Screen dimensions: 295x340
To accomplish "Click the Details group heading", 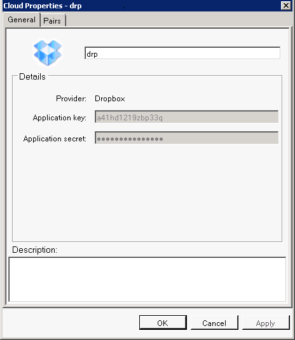I will [x=32, y=77].
